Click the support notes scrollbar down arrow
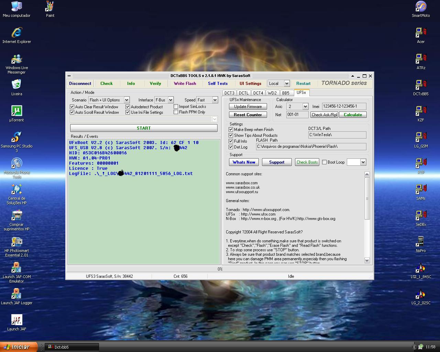Viewport: 440px width, 352px height. (367, 261)
